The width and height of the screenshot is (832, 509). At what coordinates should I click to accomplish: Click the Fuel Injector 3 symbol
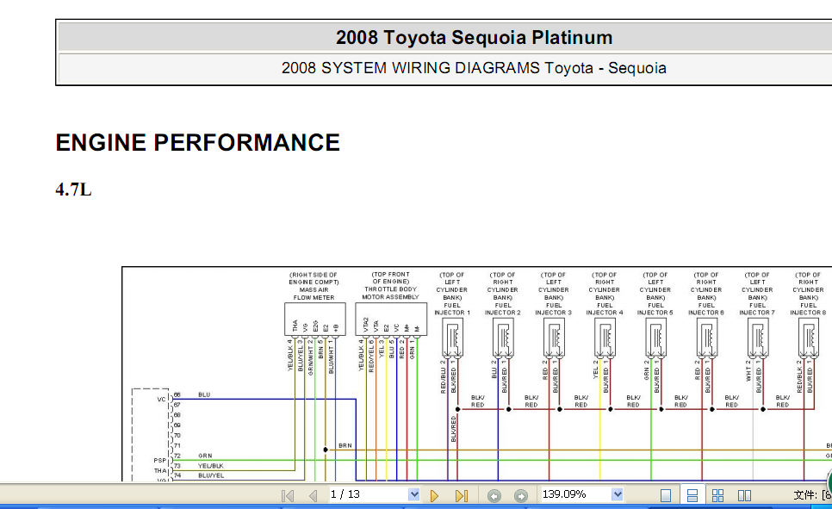coord(554,338)
